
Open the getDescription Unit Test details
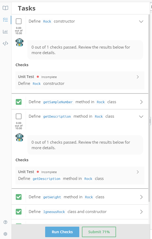pos(80,175)
